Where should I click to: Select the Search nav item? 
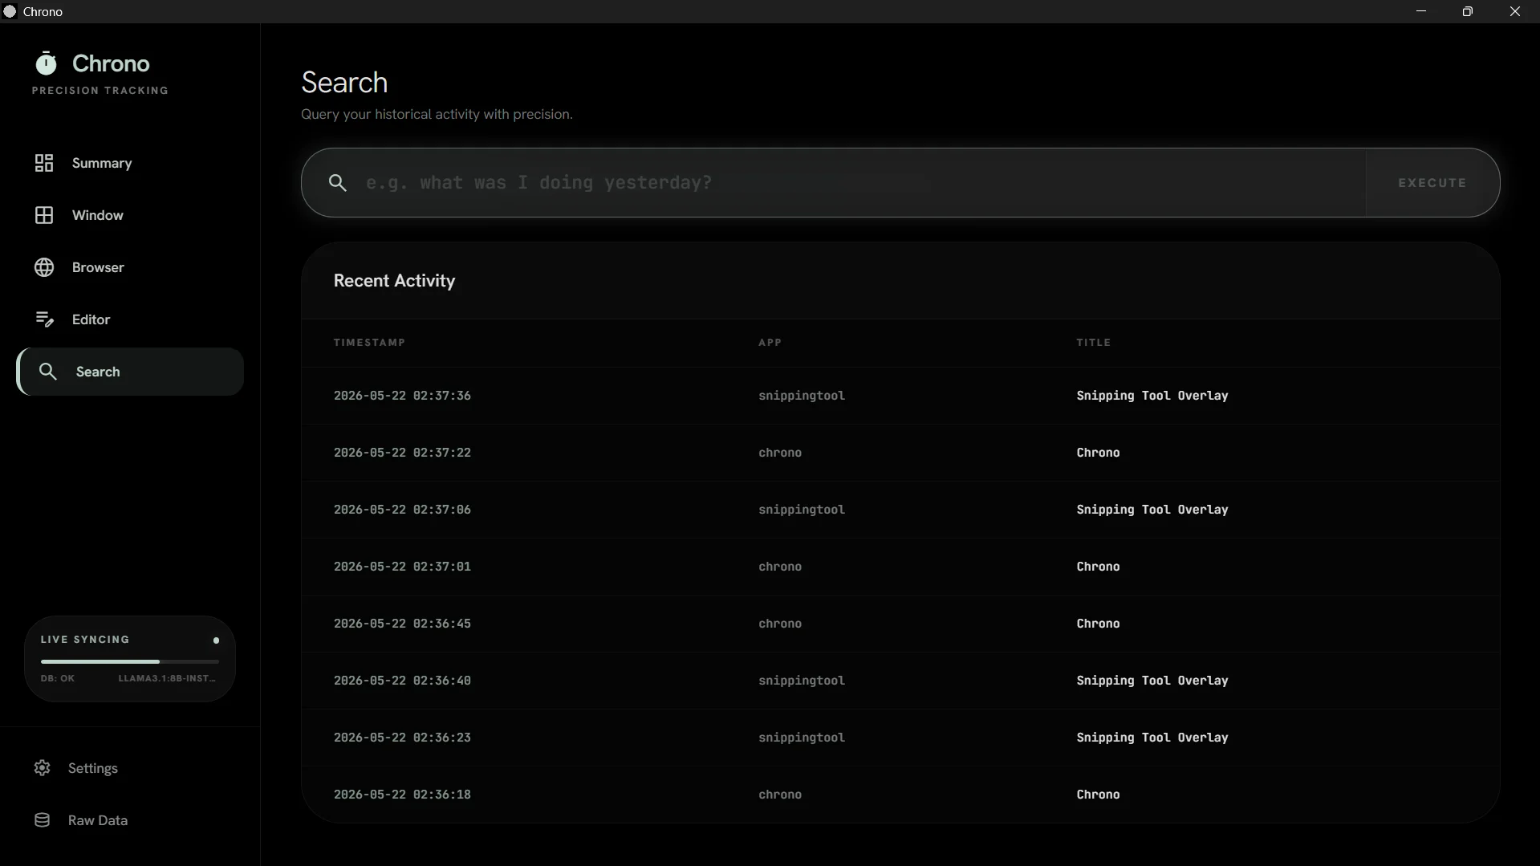point(130,372)
